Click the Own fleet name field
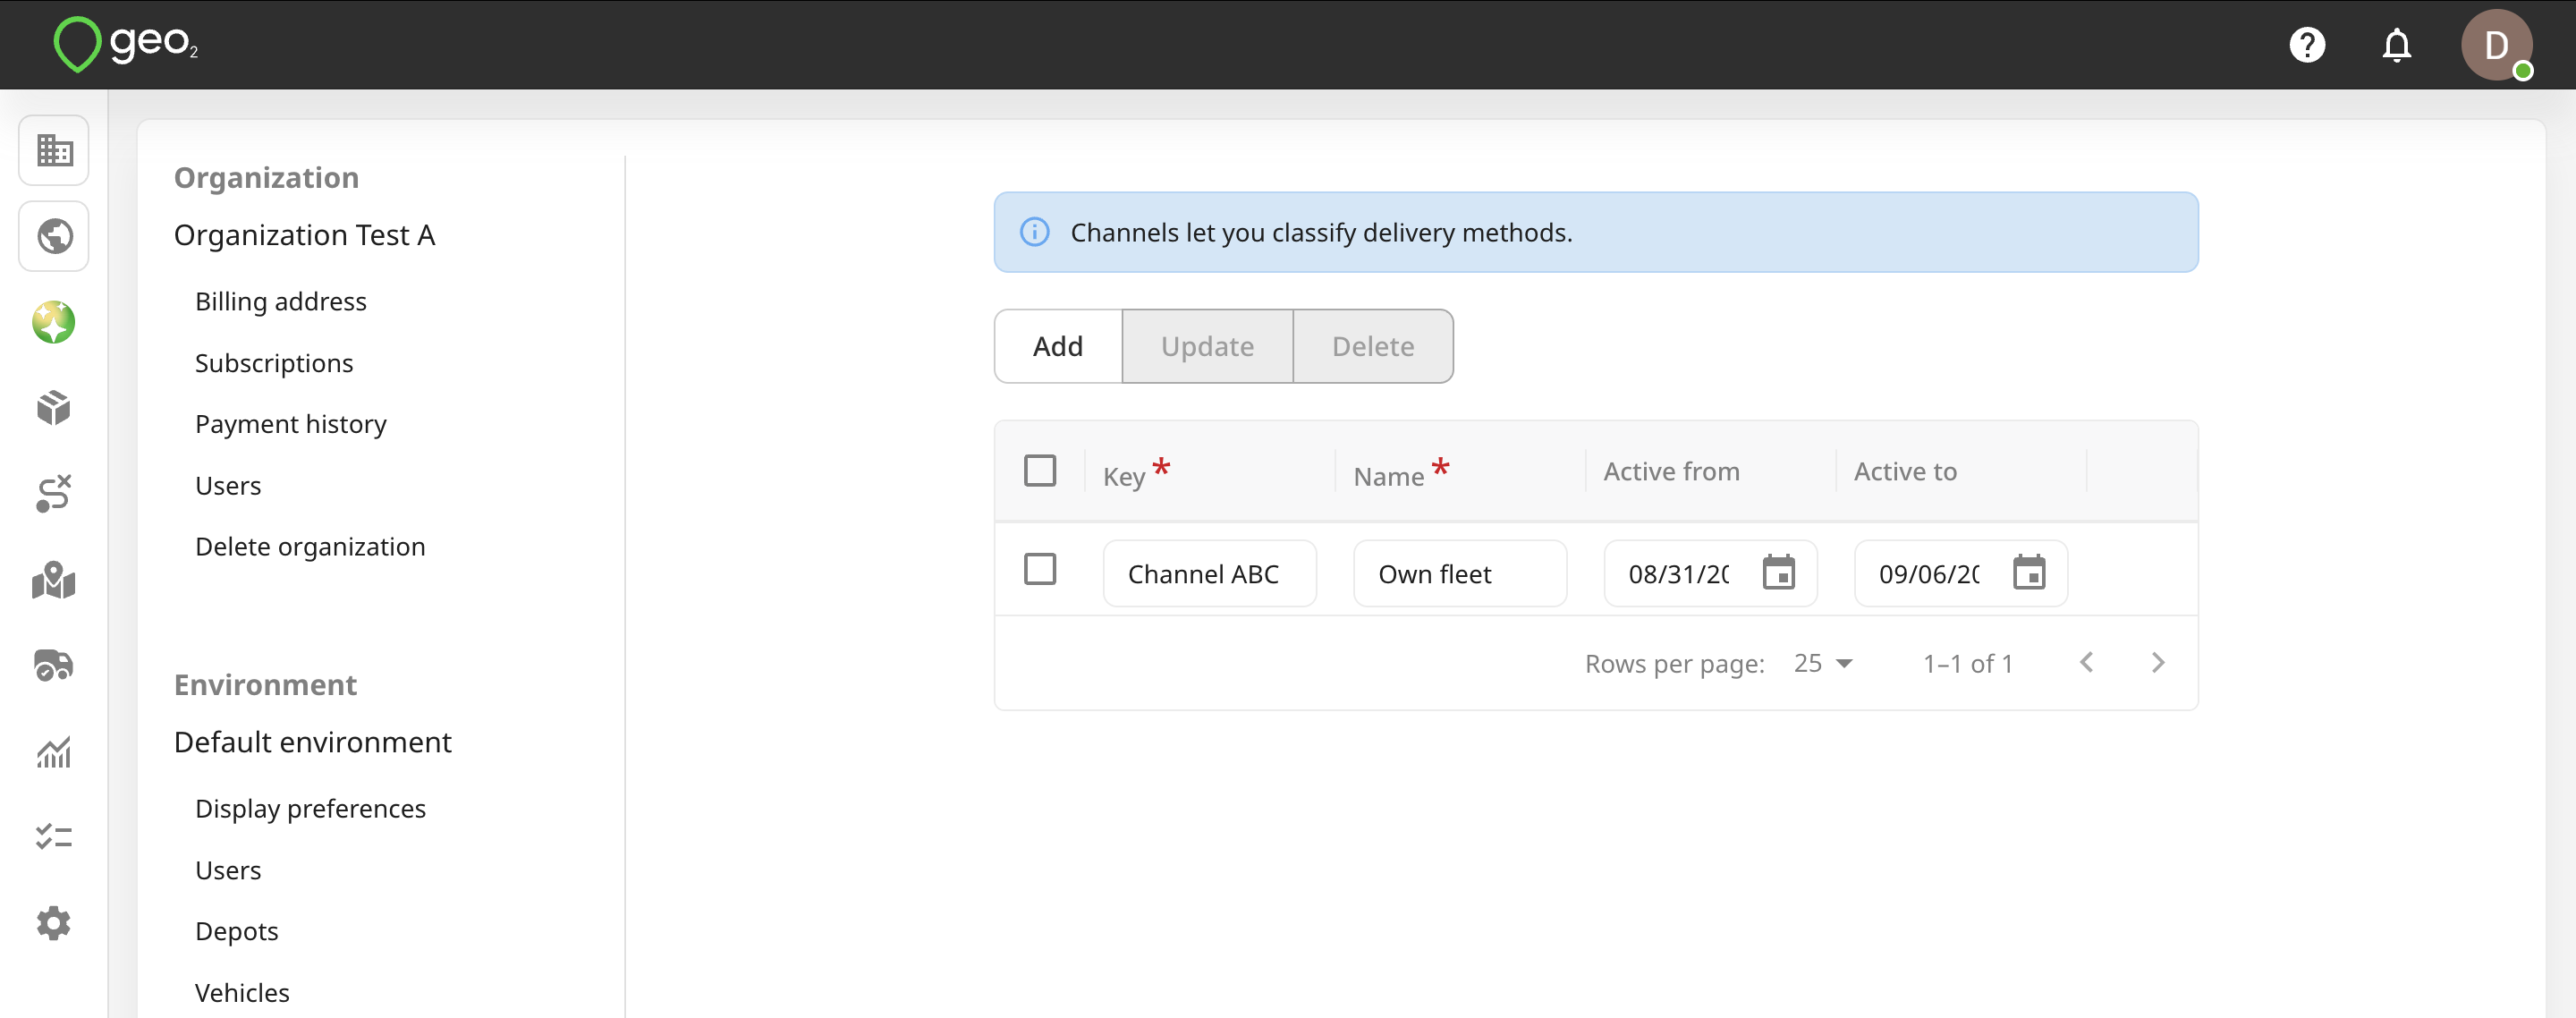The height and width of the screenshot is (1018, 2576). coord(1460,574)
